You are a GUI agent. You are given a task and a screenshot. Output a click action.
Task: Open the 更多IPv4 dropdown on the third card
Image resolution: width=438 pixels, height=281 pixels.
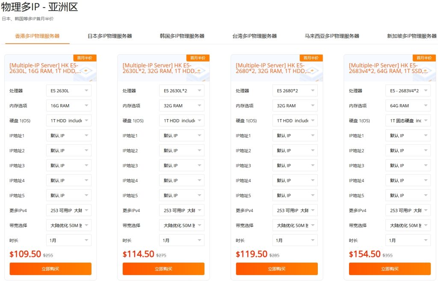tap(295, 210)
